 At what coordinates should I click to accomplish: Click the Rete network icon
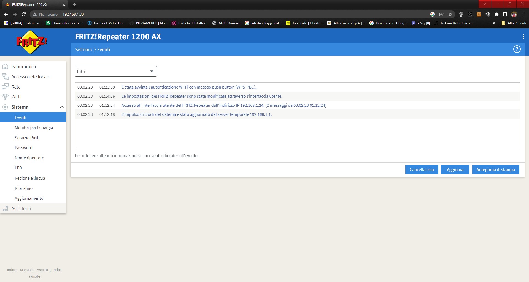(5, 87)
